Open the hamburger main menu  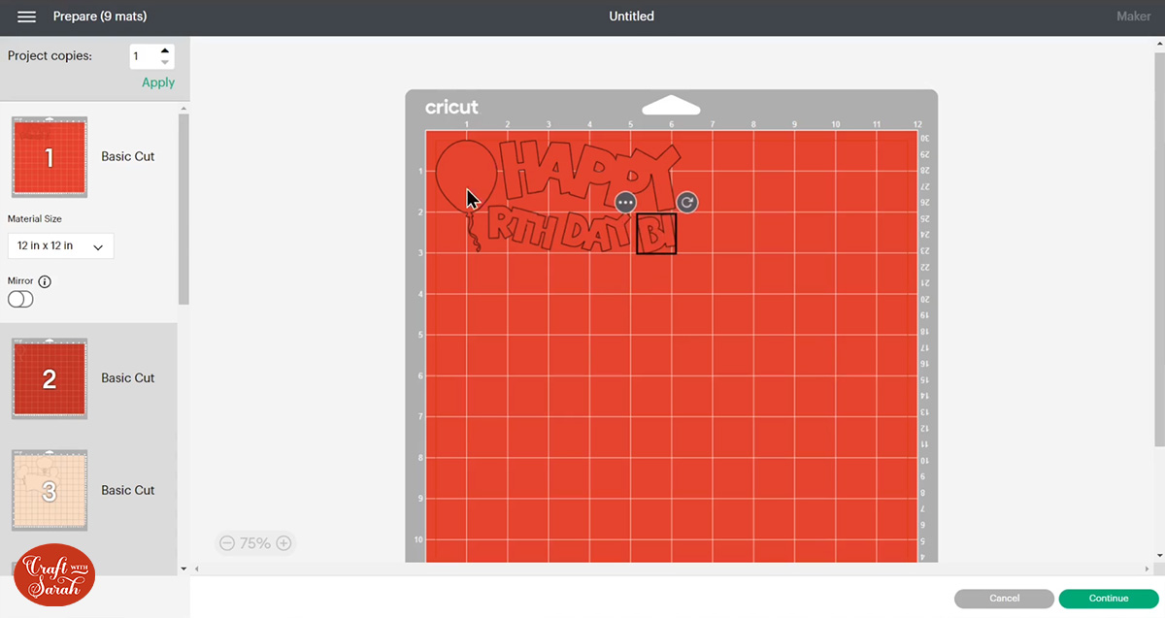[27, 16]
